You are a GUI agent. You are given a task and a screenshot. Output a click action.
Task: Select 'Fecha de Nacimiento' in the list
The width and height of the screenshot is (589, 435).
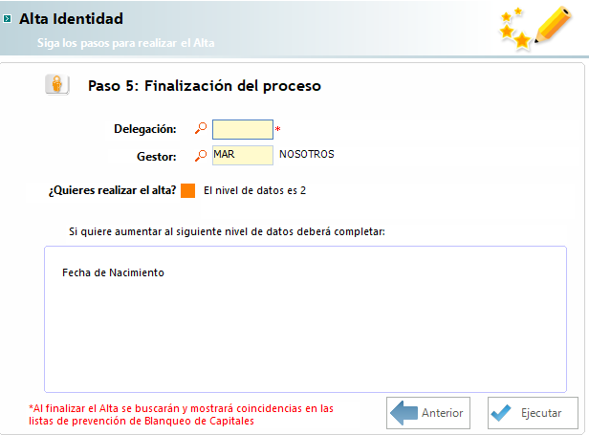pos(113,272)
